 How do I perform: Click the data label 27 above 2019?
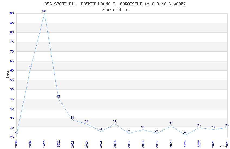pos(157,131)
